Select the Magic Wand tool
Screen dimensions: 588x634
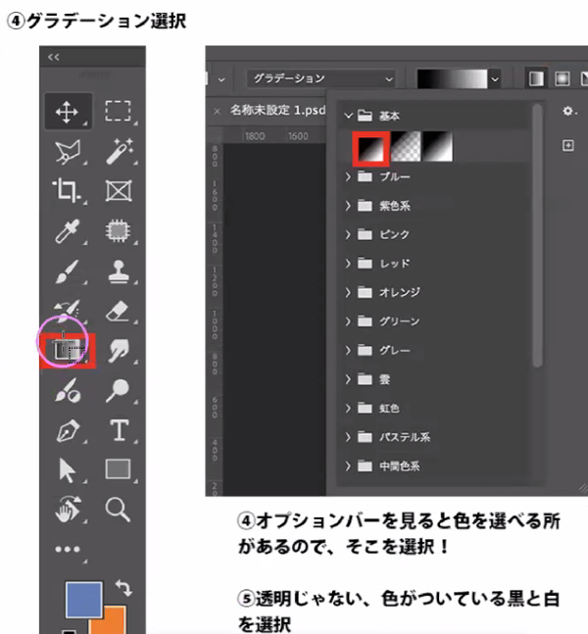pyautogui.click(x=119, y=150)
